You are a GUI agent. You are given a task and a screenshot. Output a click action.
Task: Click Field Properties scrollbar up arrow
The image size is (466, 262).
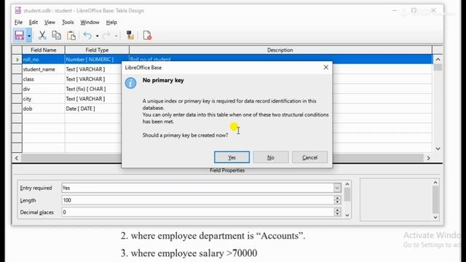[347, 184]
